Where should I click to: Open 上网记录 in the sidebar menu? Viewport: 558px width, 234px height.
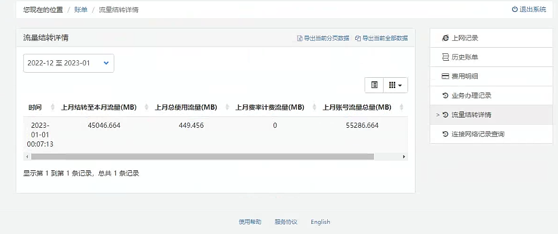pos(491,38)
